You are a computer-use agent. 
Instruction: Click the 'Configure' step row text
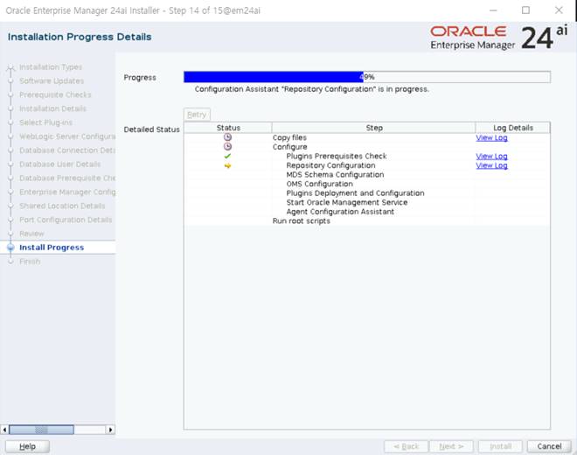coord(289,147)
